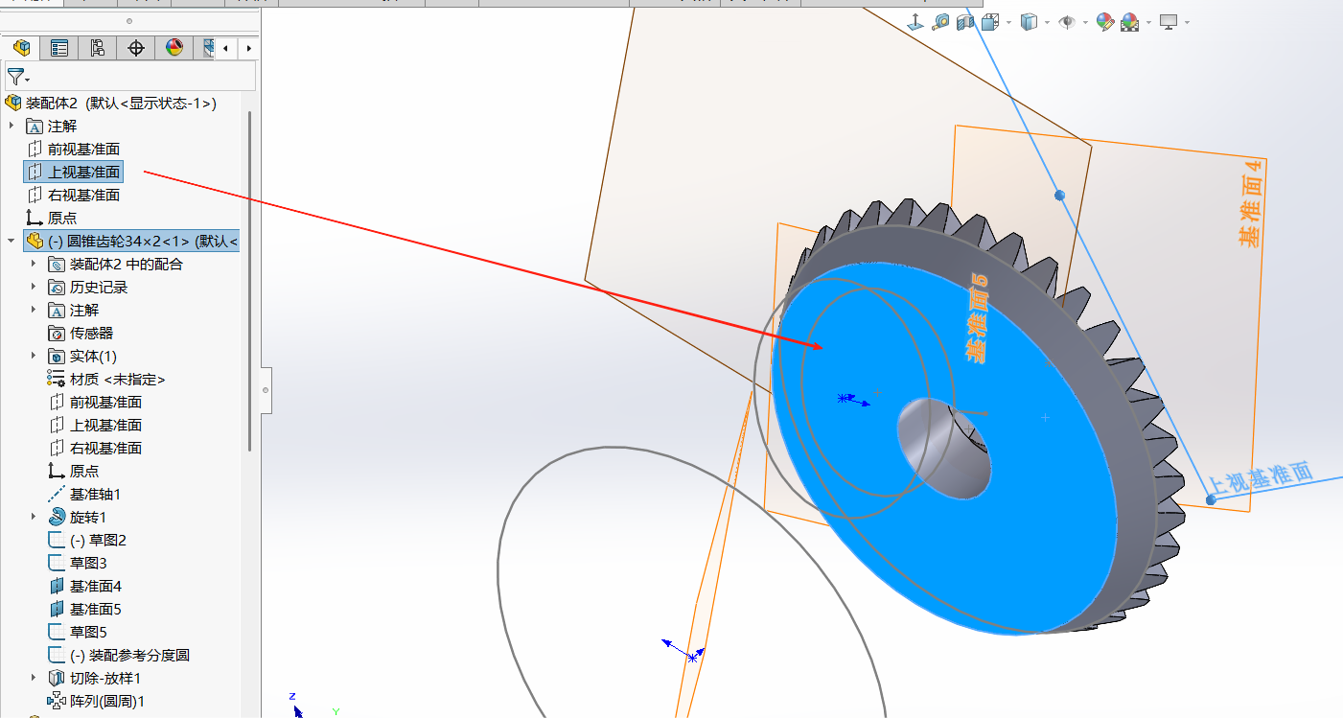
Task: Click the 基准面4 label in viewport
Action: (1251, 203)
